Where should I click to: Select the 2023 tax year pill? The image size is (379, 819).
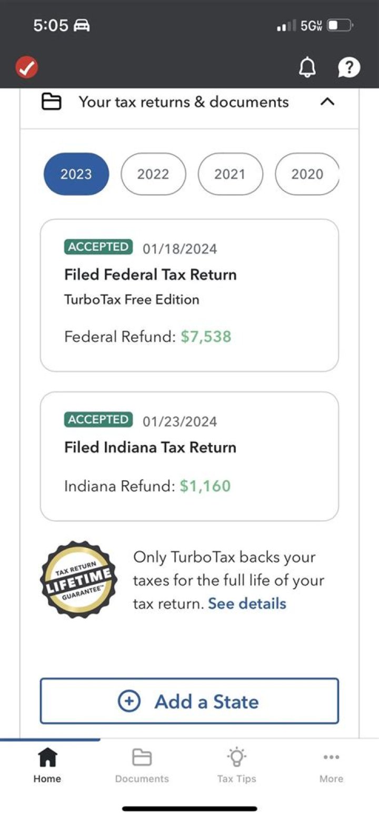pos(75,174)
